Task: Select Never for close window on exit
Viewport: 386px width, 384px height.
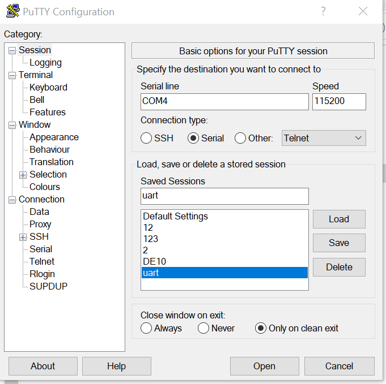Action: (x=203, y=328)
